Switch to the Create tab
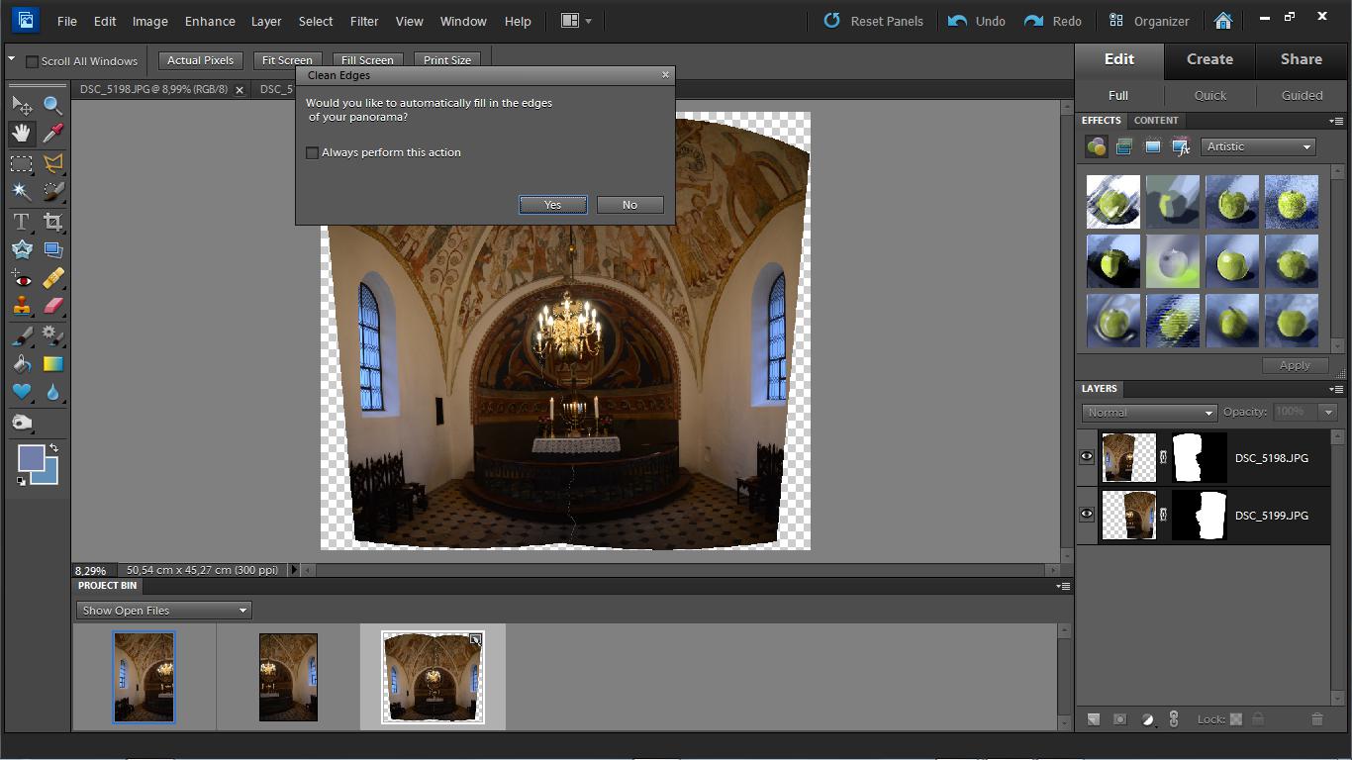The height and width of the screenshot is (760, 1352). click(1209, 59)
